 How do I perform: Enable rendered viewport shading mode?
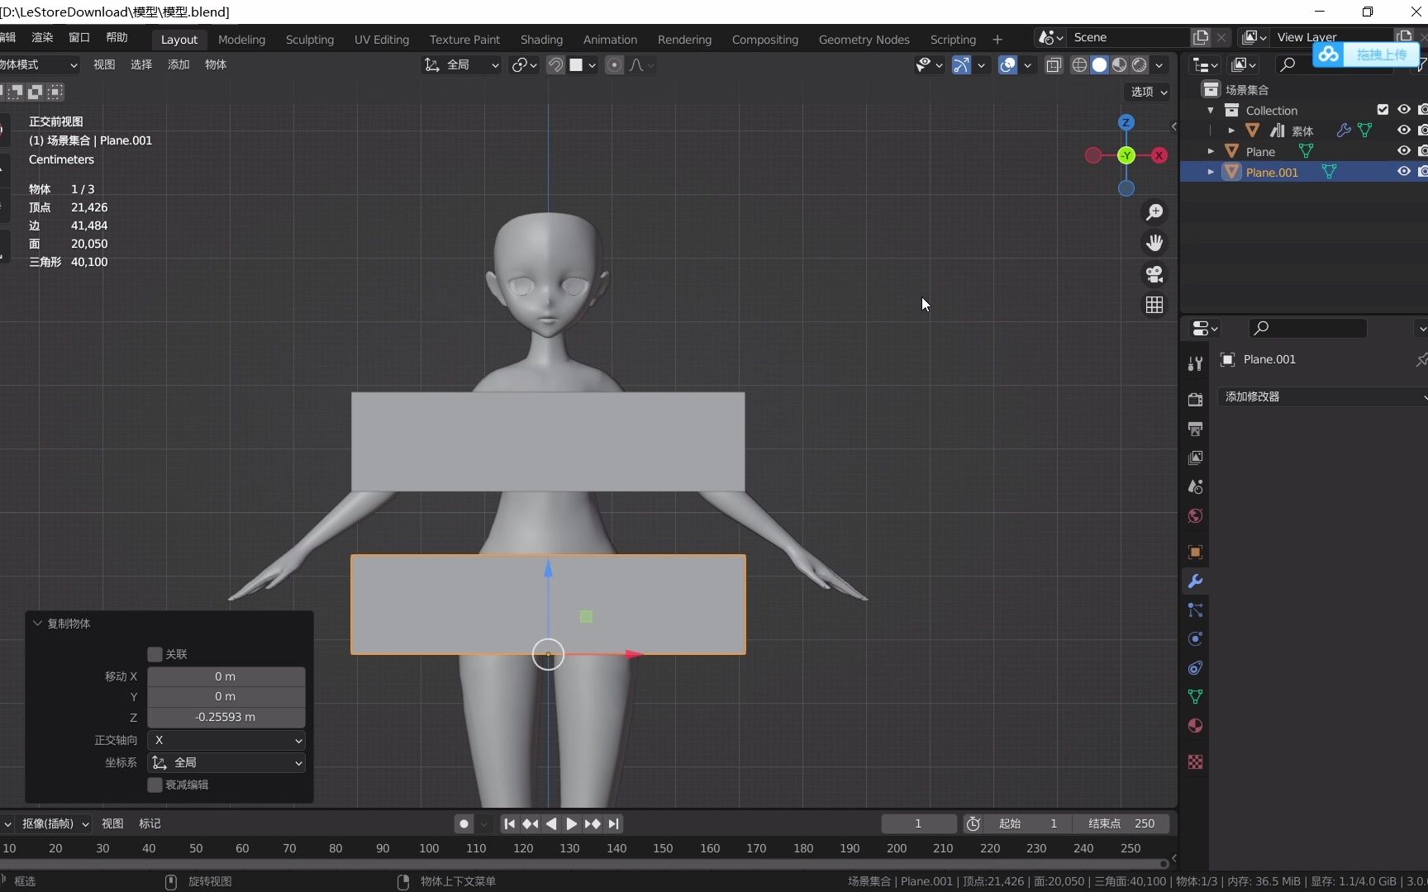point(1140,64)
